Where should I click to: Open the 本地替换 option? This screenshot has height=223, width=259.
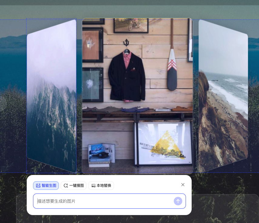(101, 186)
